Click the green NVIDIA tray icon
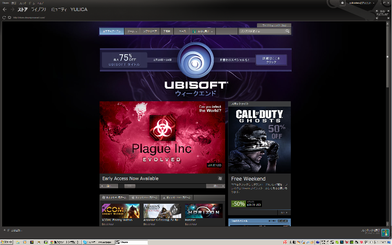392x245 pixels. point(351,242)
